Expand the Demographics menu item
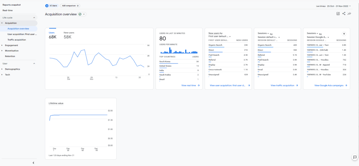The width and height of the screenshot is (359, 166). click(x=2, y=69)
